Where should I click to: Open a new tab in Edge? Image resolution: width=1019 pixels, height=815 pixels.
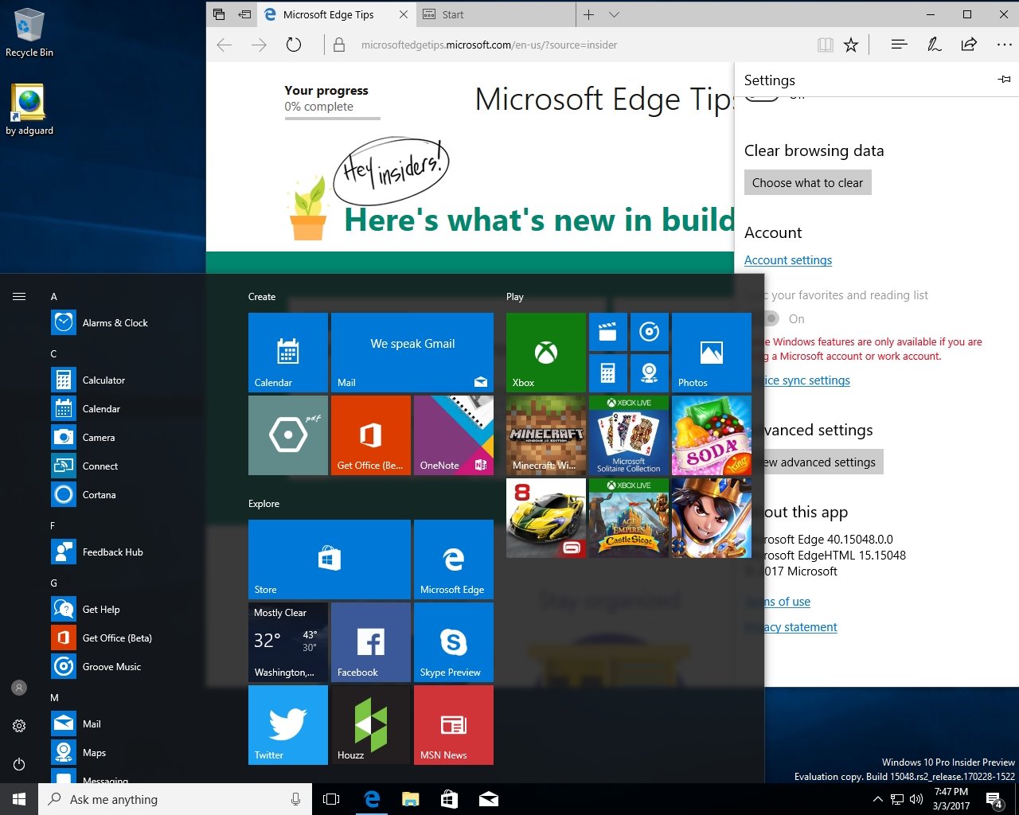589,14
